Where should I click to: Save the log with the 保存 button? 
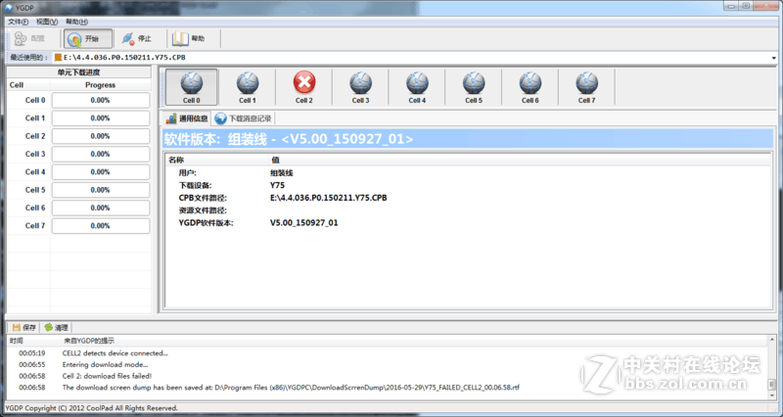click(23, 328)
